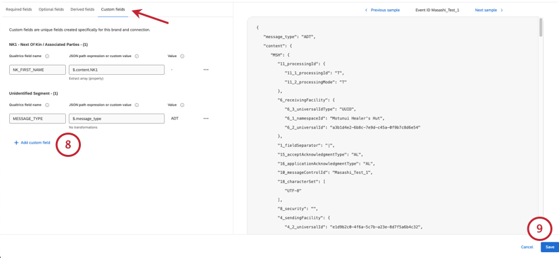The width and height of the screenshot is (559, 258).
Task: Click "4_2_universalId" line in JSON
Action: 353,226
